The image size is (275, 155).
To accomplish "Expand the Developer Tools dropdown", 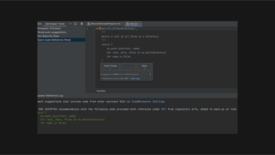I will pos(70,24).
